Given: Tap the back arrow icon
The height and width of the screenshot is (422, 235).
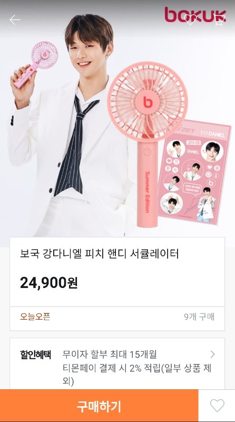Looking at the screenshot, I should (15, 20).
